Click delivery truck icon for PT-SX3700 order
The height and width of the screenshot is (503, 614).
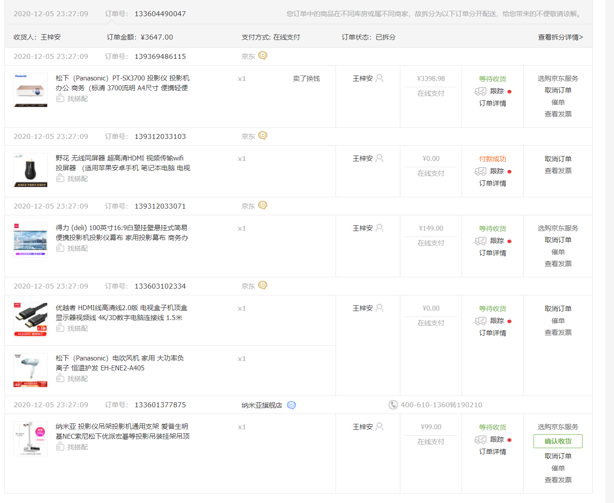tap(480, 91)
